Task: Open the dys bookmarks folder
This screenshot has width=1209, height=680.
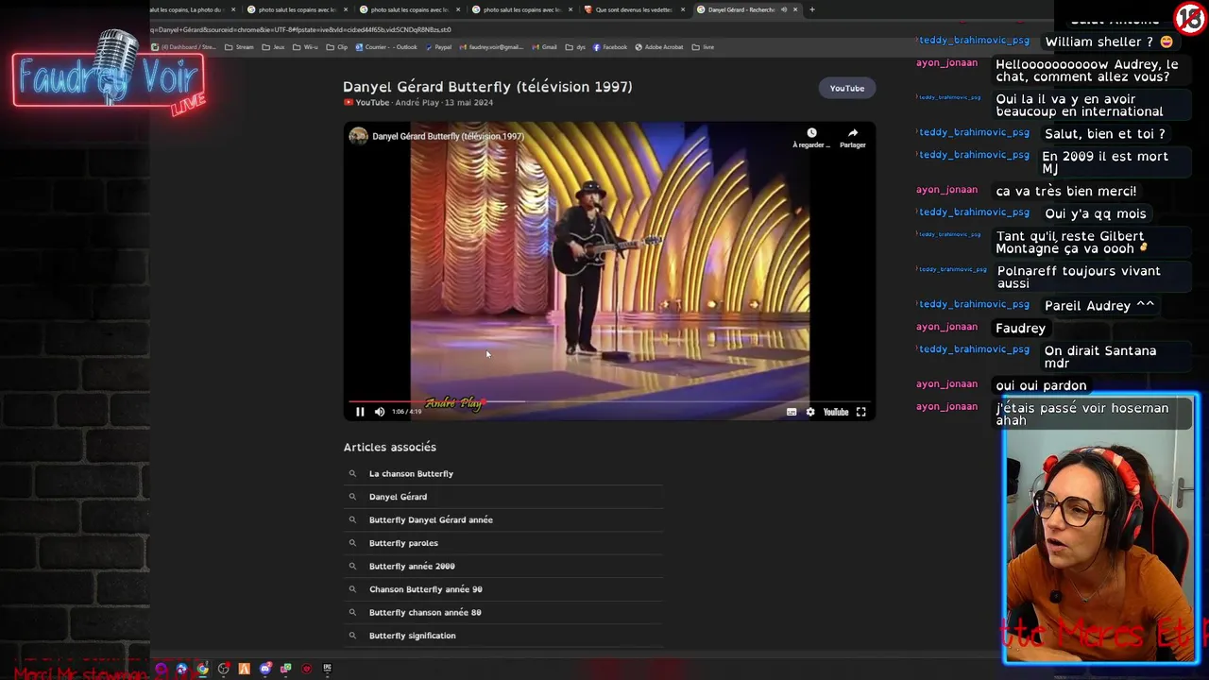Action: point(576,47)
